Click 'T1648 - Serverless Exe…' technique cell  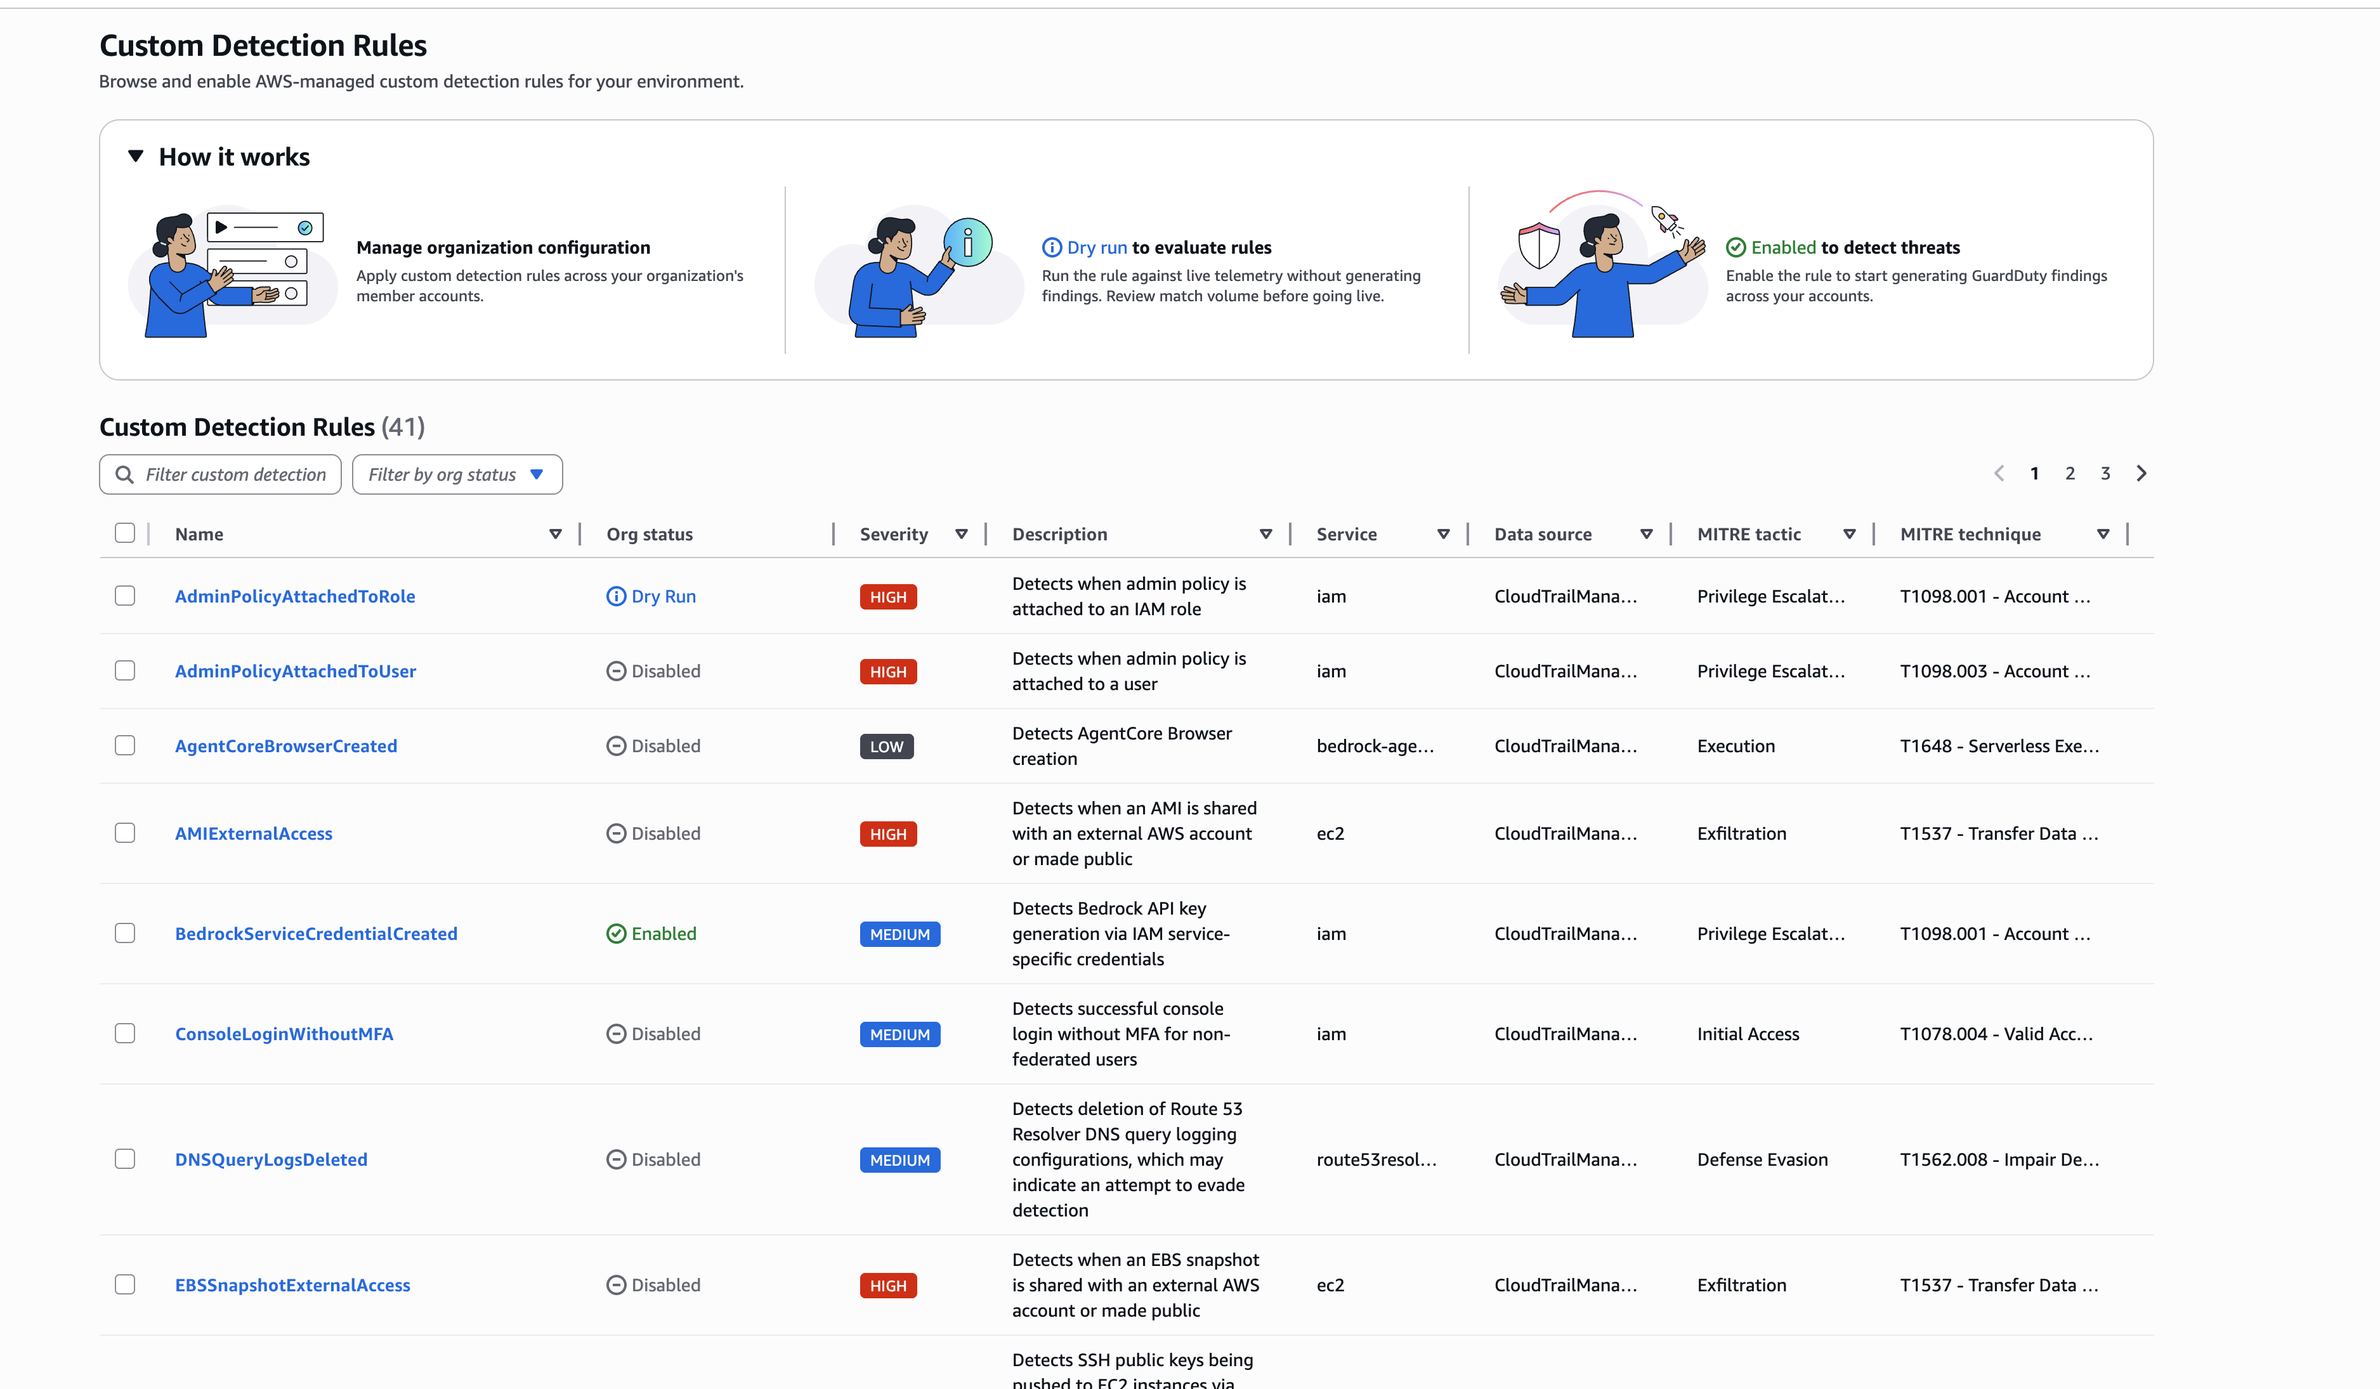(x=1999, y=746)
